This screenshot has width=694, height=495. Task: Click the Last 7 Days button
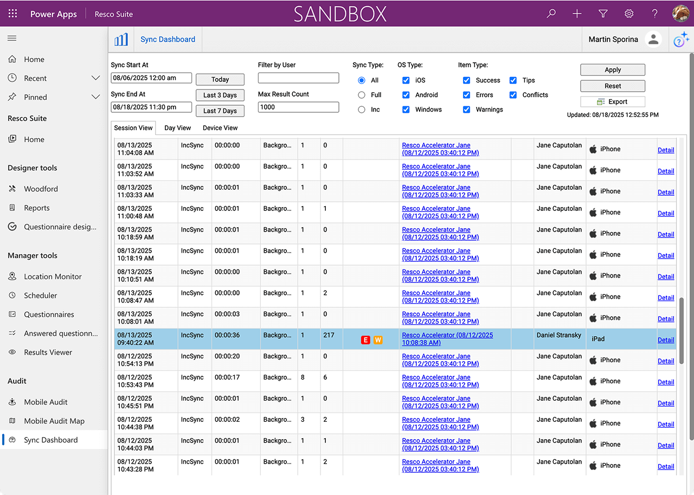[220, 111]
